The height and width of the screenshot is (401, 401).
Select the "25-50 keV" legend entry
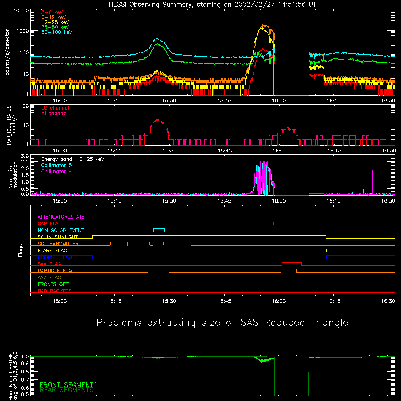55,27
